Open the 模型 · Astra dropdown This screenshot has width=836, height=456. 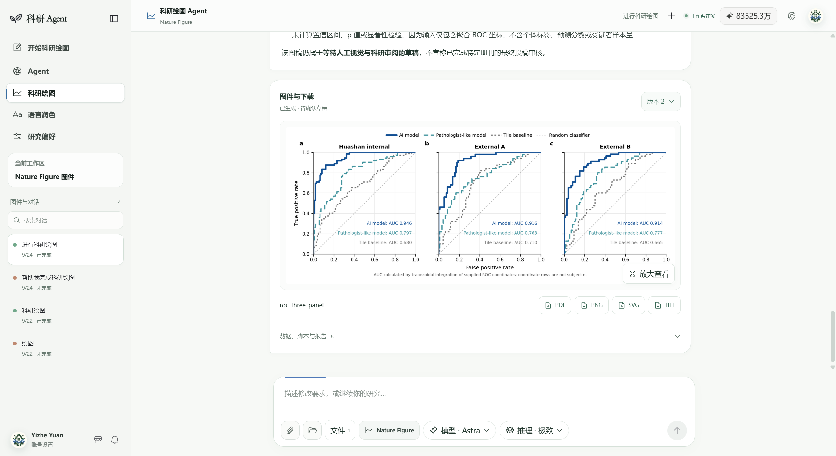click(x=459, y=430)
